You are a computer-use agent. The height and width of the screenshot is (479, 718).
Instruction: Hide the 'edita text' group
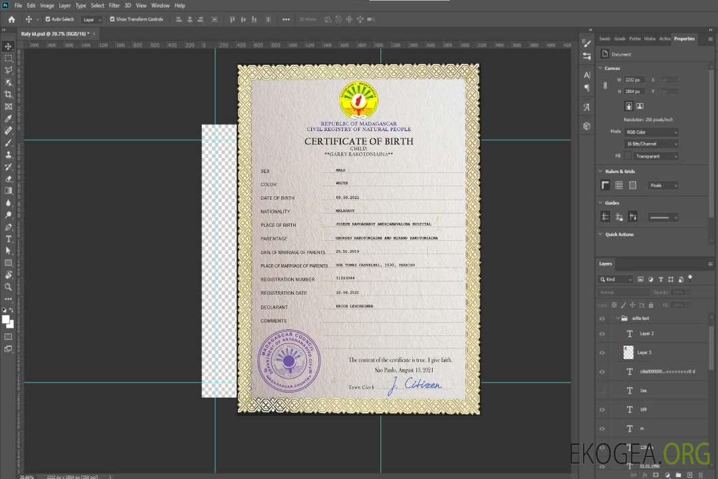pos(602,319)
